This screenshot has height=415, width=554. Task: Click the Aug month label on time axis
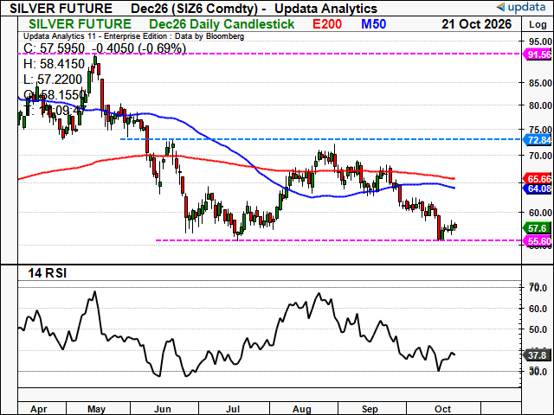coord(302,409)
